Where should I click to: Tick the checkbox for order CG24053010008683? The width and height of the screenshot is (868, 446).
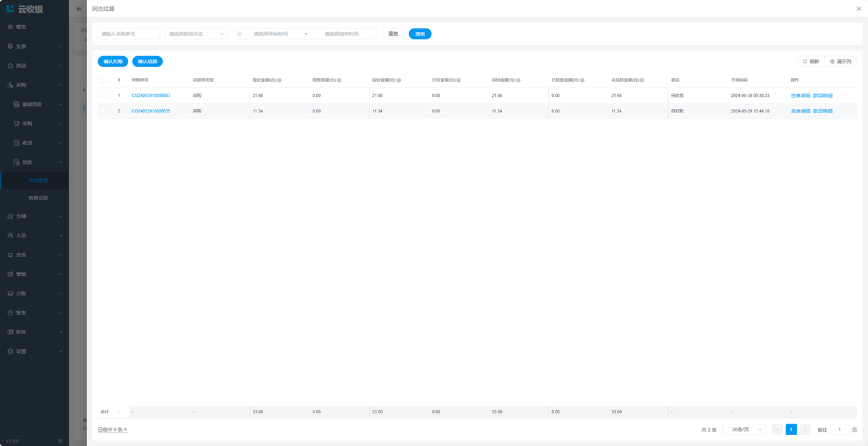pos(103,96)
